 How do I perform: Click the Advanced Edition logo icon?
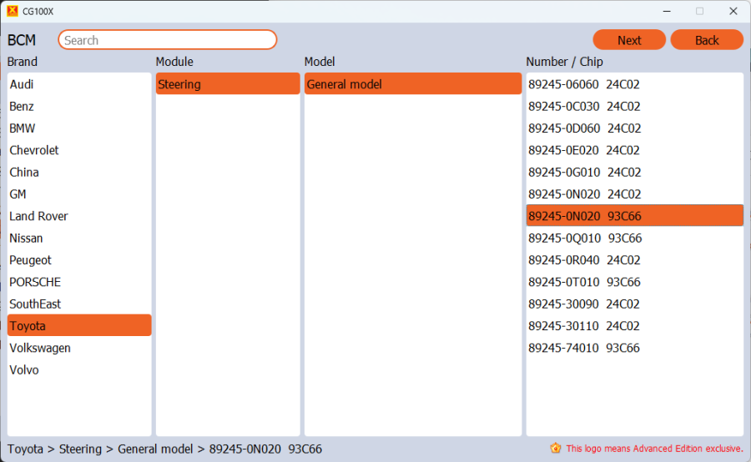click(x=556, y=448)
